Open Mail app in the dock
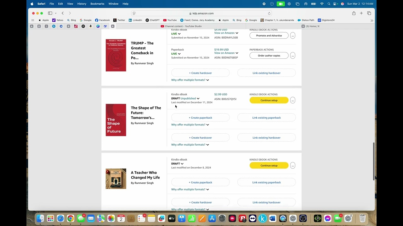This screenshot has height=226, width=403. click(91, 218)
